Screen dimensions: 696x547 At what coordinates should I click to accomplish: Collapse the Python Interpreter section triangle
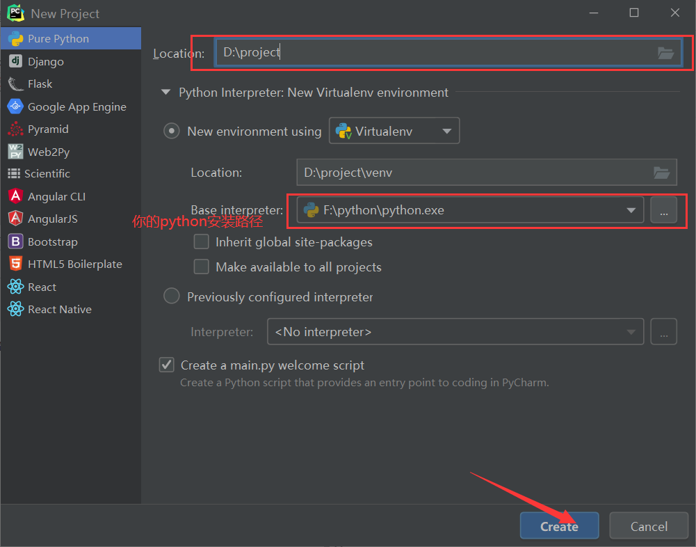click(166, 92)
